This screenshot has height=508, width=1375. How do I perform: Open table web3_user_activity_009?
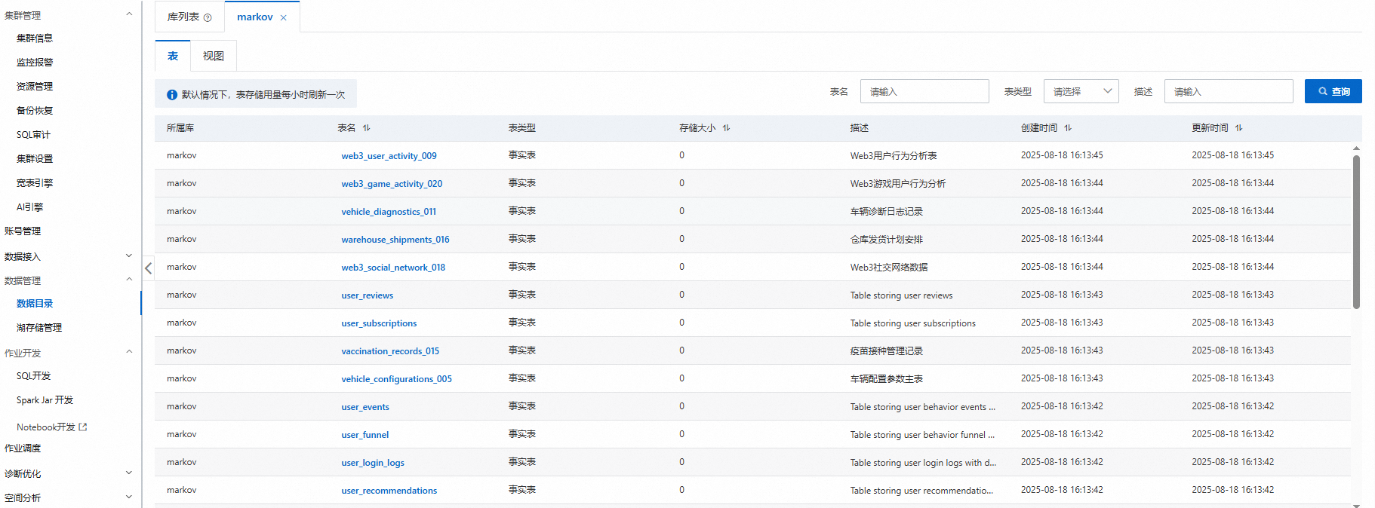click(389, 156)
